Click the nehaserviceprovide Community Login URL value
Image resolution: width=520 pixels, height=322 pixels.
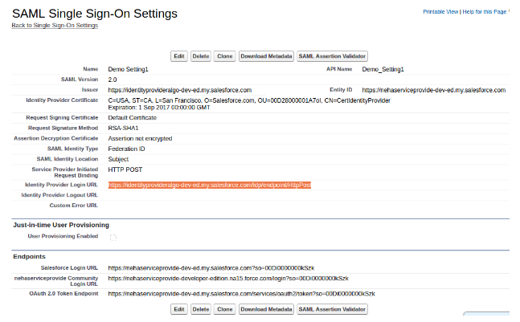click(228, 279)
